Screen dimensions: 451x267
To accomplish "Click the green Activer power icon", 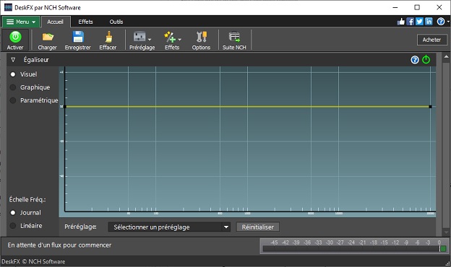I will click(15, 37).
